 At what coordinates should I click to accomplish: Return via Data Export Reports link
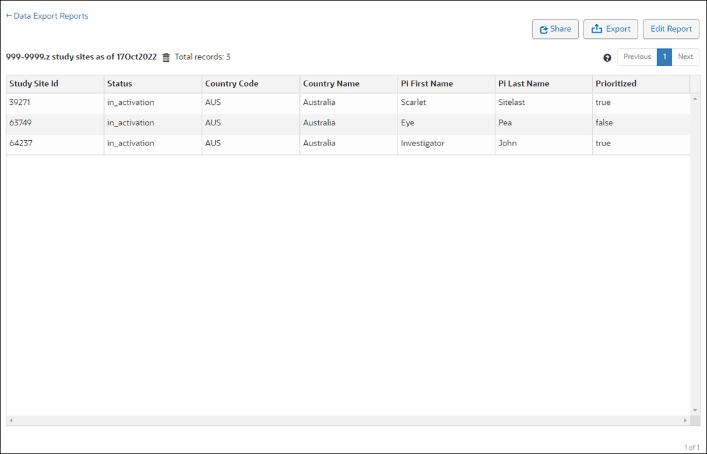click(x=51, y=16)
